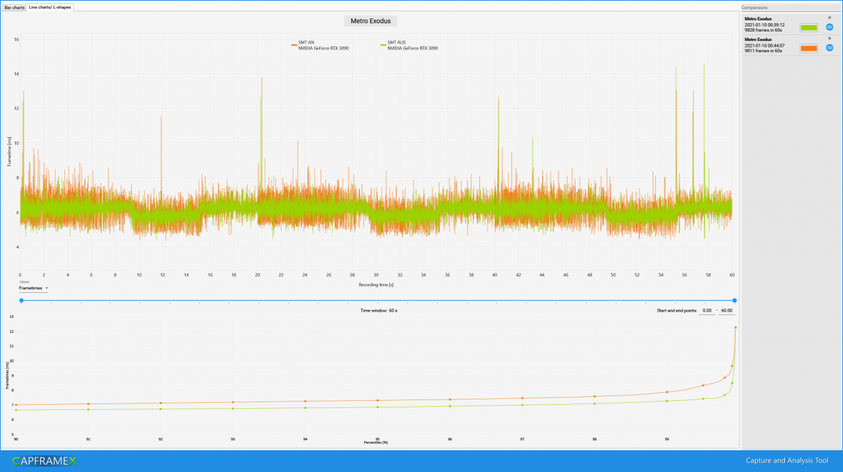This screenshot has height=472, width=843.
Task: Click the Percentiles (%) axis label
Action: coord(375,442)
